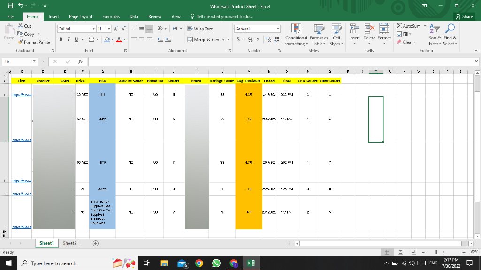Image resolution: width=481 pixels, height=270 pixels.
Task: Switch to the Data tab
Action: 134,16
